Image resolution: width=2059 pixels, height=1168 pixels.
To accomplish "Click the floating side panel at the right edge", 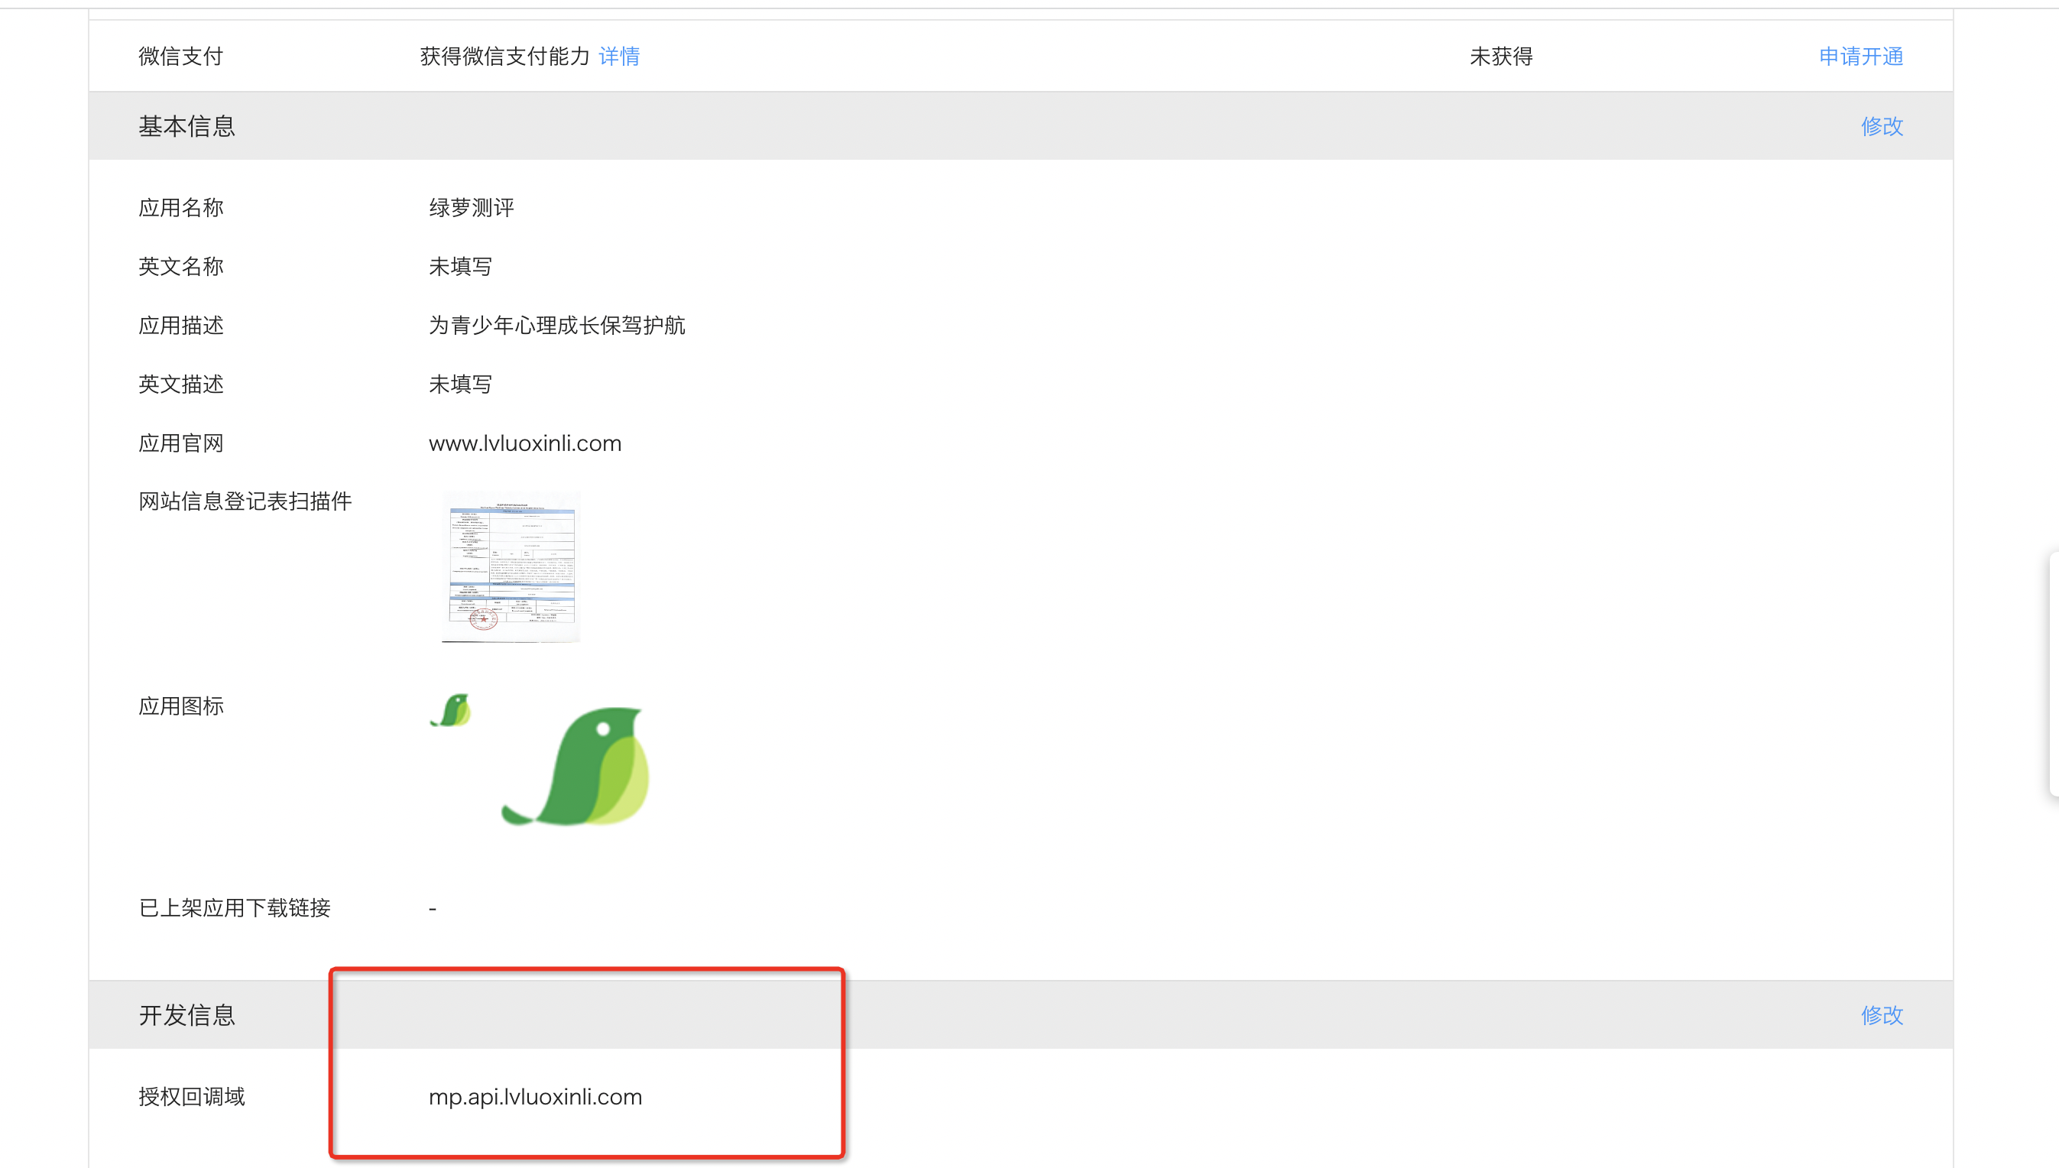I will coord(2054,674).
